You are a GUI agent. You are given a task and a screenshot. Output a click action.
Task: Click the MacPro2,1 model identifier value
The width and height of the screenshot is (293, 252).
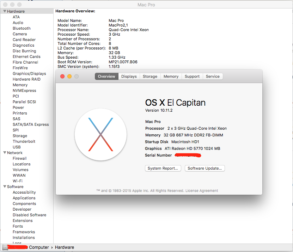tap(118, 25)
